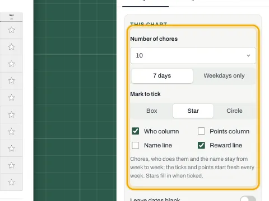The image size is (269, 201).
Task: Choose Box as the tick mark
Action: [152, 111]
